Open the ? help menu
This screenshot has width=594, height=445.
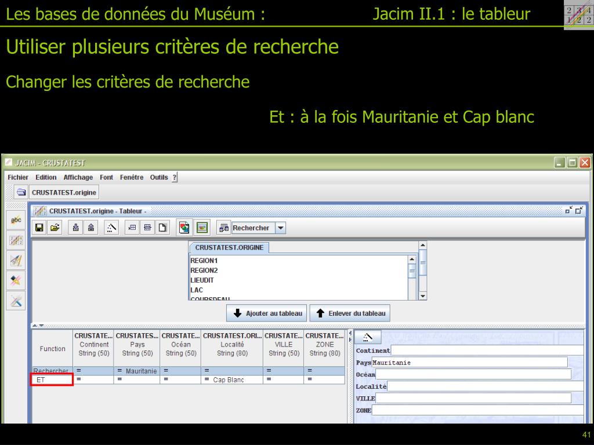click(x=174, y=177)
